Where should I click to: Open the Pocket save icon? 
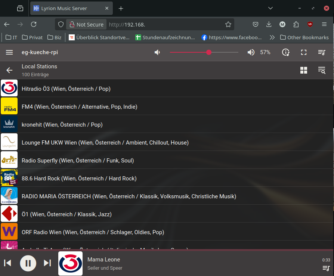click(x=256, y=25)
